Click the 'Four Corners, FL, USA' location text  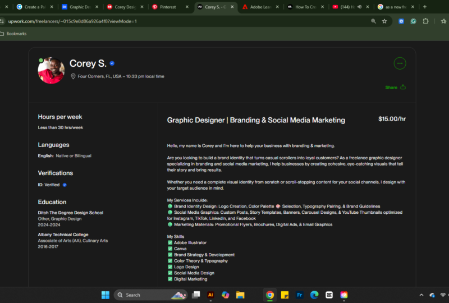tap(100, 76)
